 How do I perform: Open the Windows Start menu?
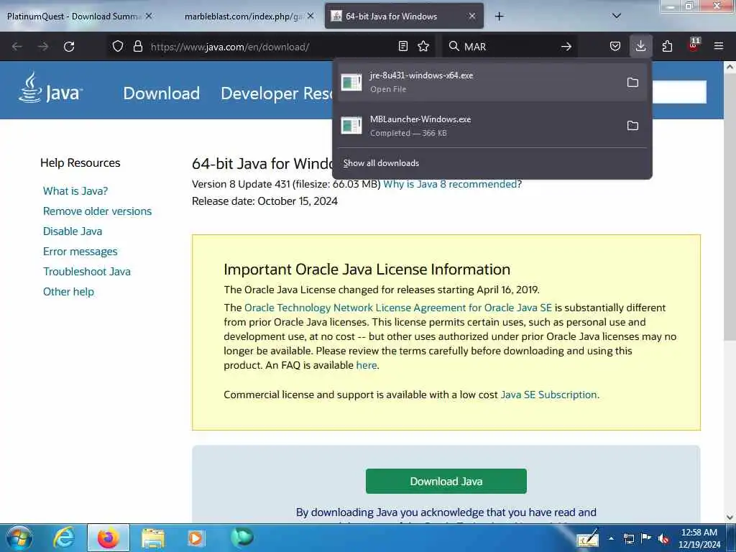click(19, 538)
